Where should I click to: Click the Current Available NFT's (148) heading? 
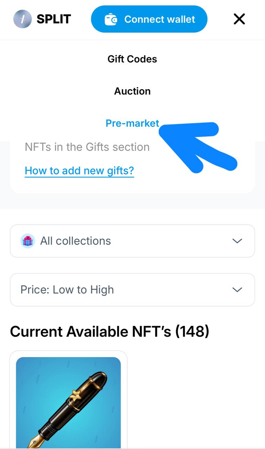click(109, 331)
